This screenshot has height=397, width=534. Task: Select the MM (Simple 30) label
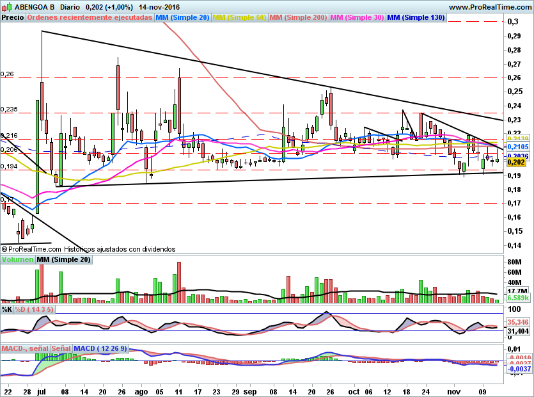(357, 17)
